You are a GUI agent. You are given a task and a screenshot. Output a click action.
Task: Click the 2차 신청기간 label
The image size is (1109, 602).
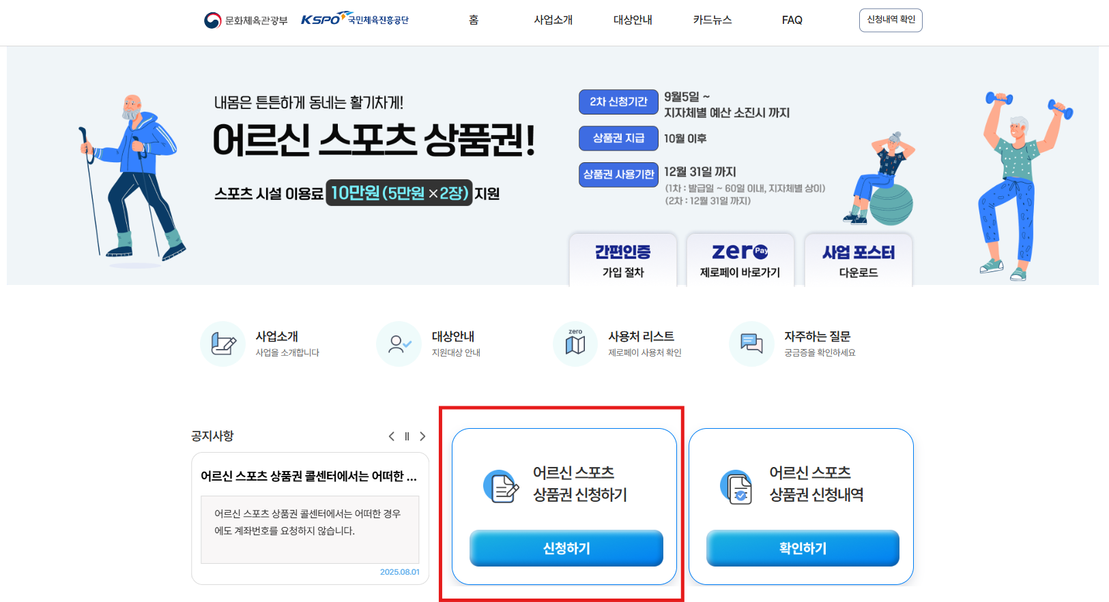pos(618,102)
